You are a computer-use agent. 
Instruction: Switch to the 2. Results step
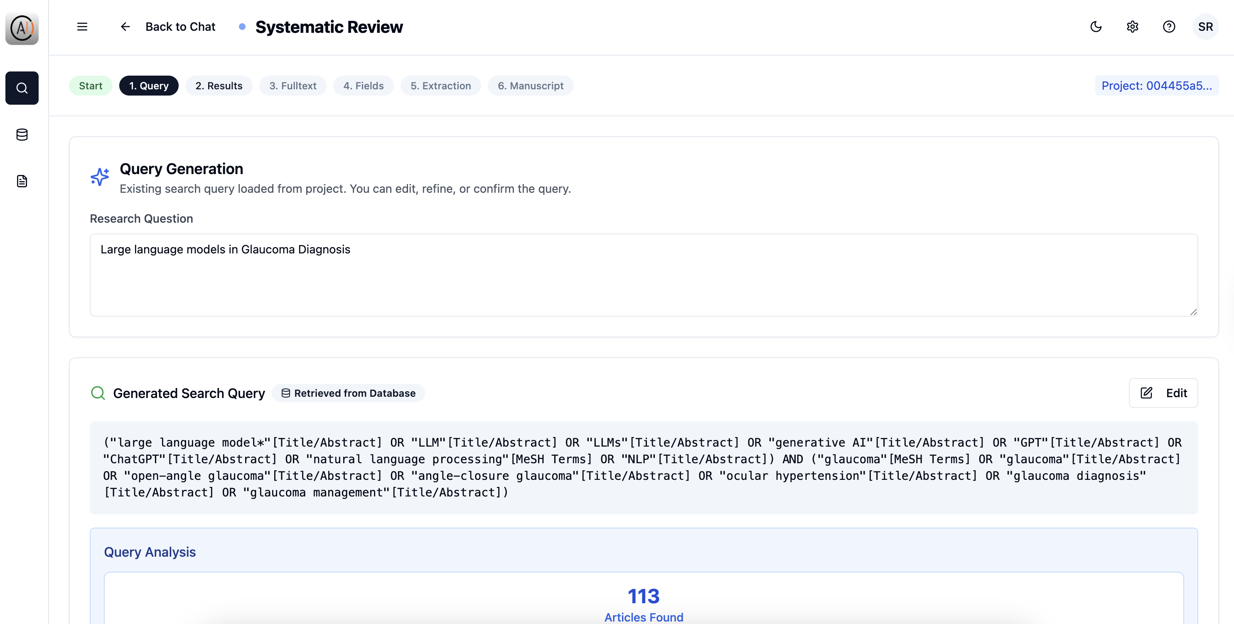[x=219, y=86]
